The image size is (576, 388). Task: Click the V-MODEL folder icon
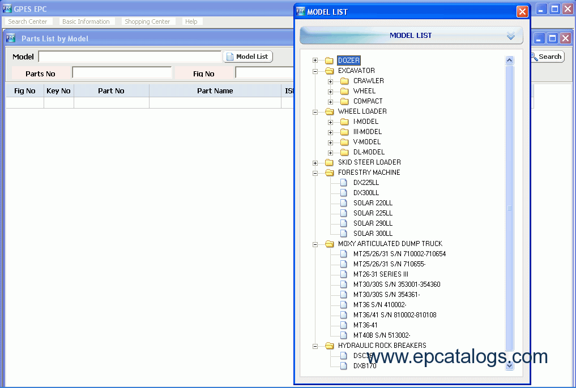pyautogui.click(x=344, y=142)
